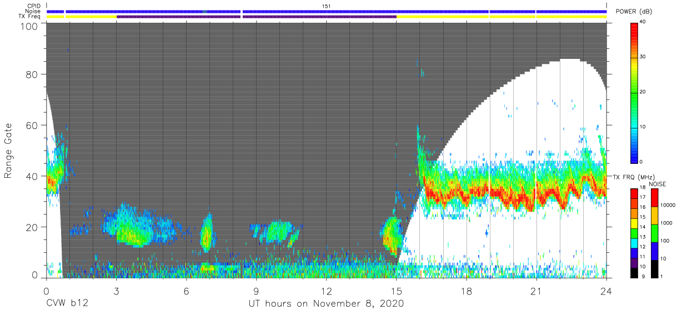Viewport: 682px width, 315px height.
Task: Click the 'CPID' row label
Action: click(34, 6)
